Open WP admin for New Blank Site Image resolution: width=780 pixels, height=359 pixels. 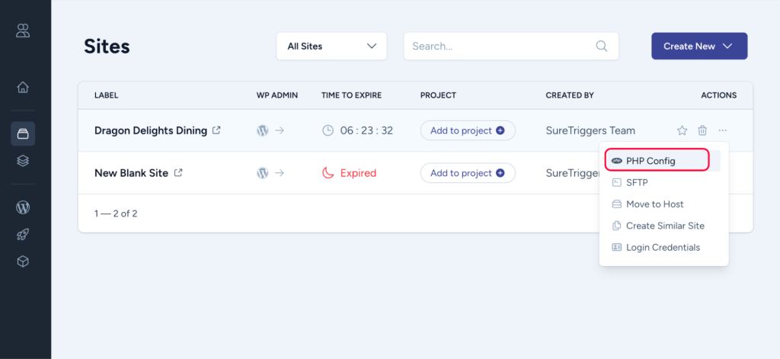coord(263,173)
